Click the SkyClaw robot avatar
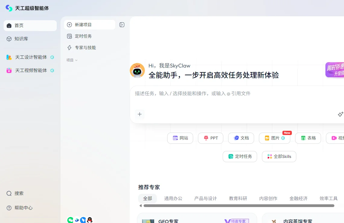Screen dimensions: 344x223 click(x=137, y=71)
